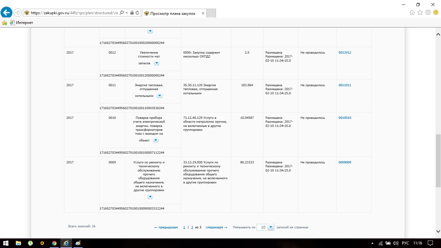Open the records per page dropdown

[271, 227]
